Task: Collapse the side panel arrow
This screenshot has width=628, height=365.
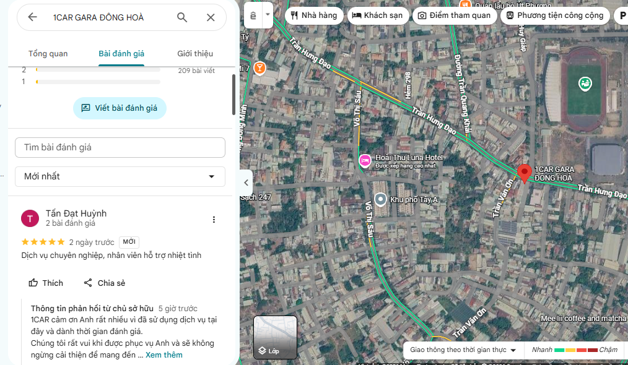Action: point(246,182)
